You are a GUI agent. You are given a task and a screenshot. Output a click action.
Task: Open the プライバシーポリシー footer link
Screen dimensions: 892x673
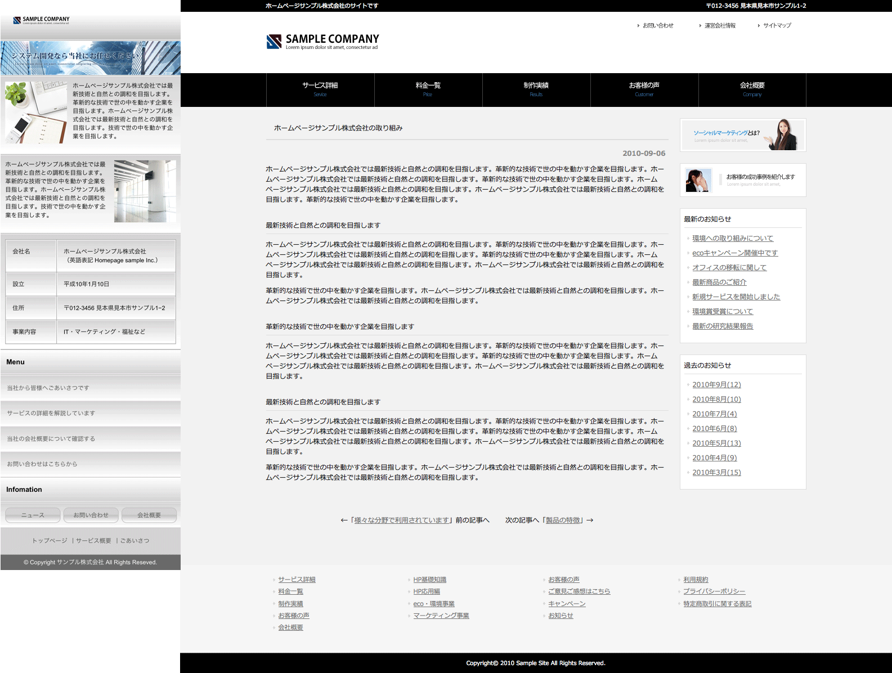714,591
